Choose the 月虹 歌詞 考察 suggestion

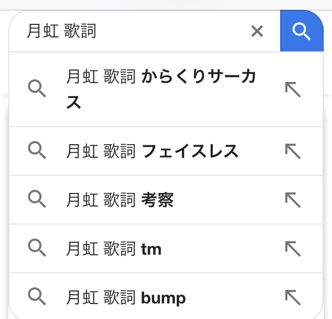pos(120,200)
